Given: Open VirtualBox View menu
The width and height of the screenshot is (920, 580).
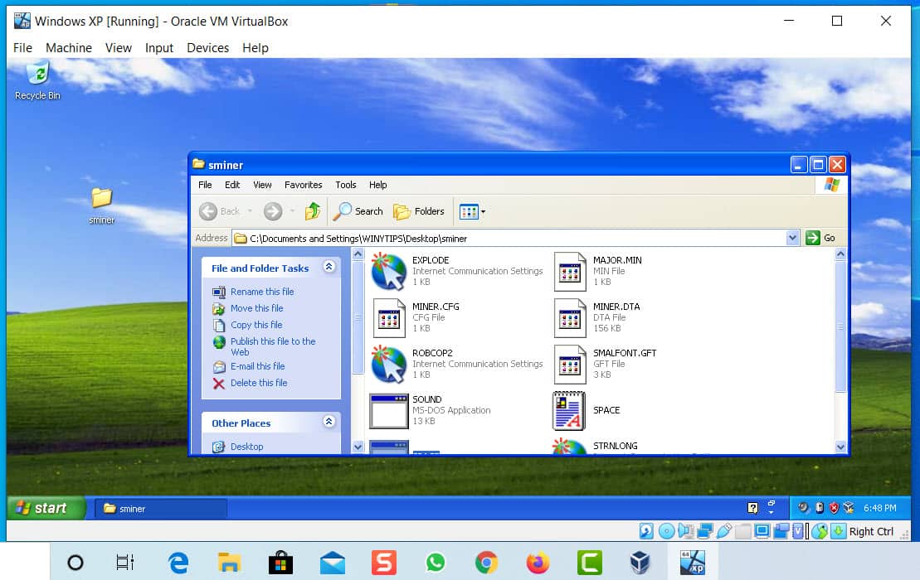Looking at the screenshot, I should click(x=118, y=47).
